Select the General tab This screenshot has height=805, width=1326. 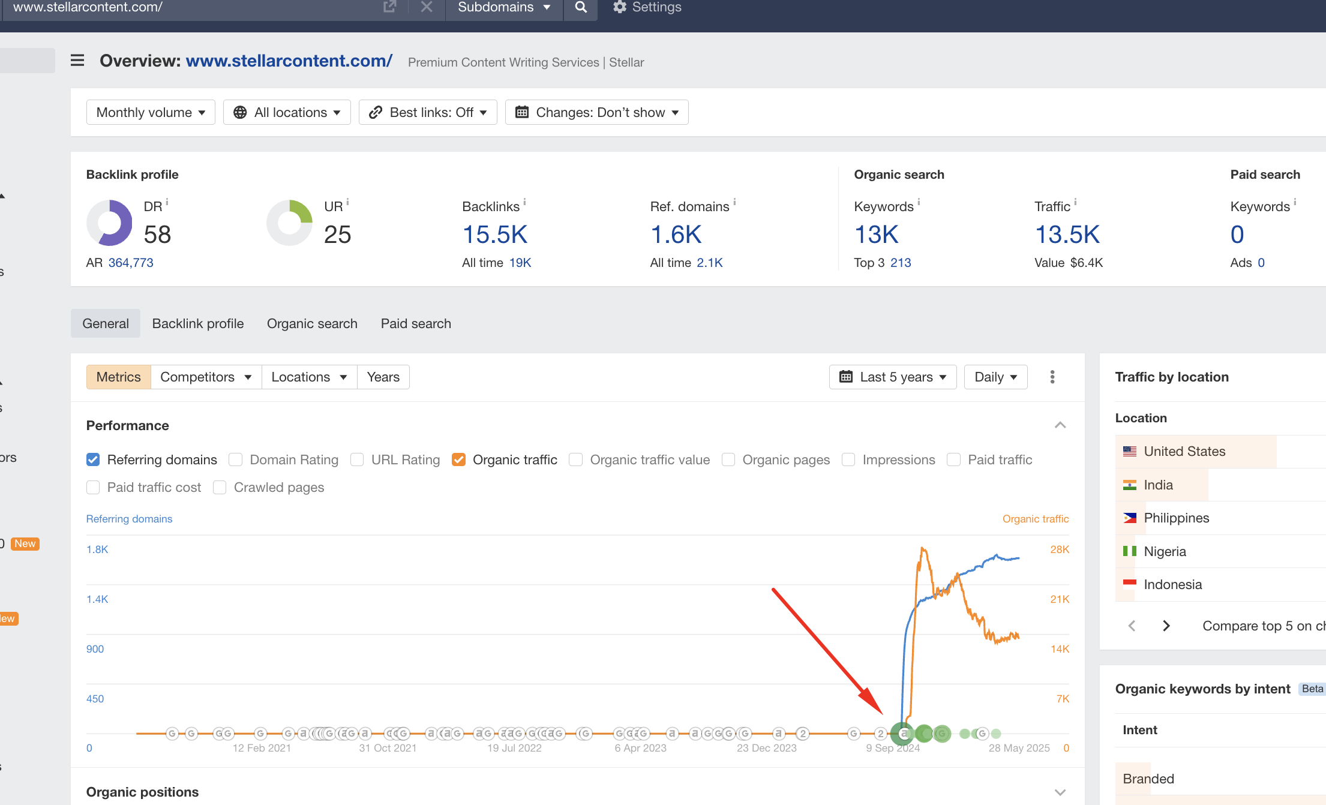[x=106, y=323]
